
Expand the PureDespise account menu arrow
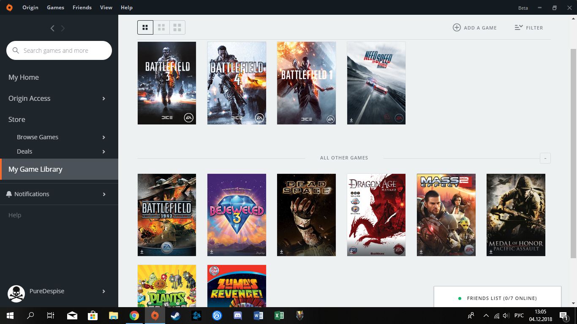104,292
